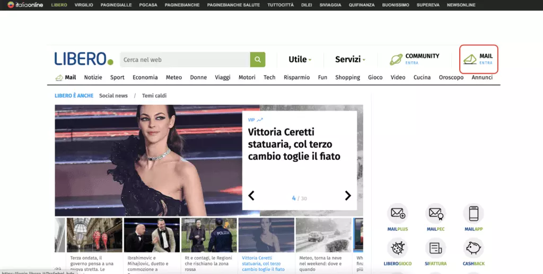Open the Risparmio section
Viewport: 543px width, 274px height.
pos(297,77)
